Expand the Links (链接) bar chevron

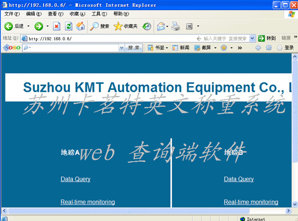(x=296, y=37)
